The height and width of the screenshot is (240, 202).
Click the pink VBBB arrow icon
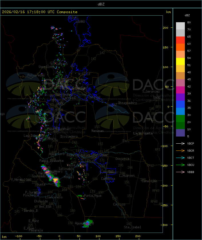pyautogui.click(x=180, y=172)
